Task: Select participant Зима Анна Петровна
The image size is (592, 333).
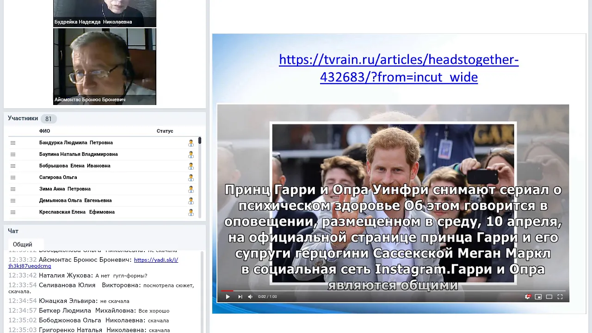Action: click(65, 189)
